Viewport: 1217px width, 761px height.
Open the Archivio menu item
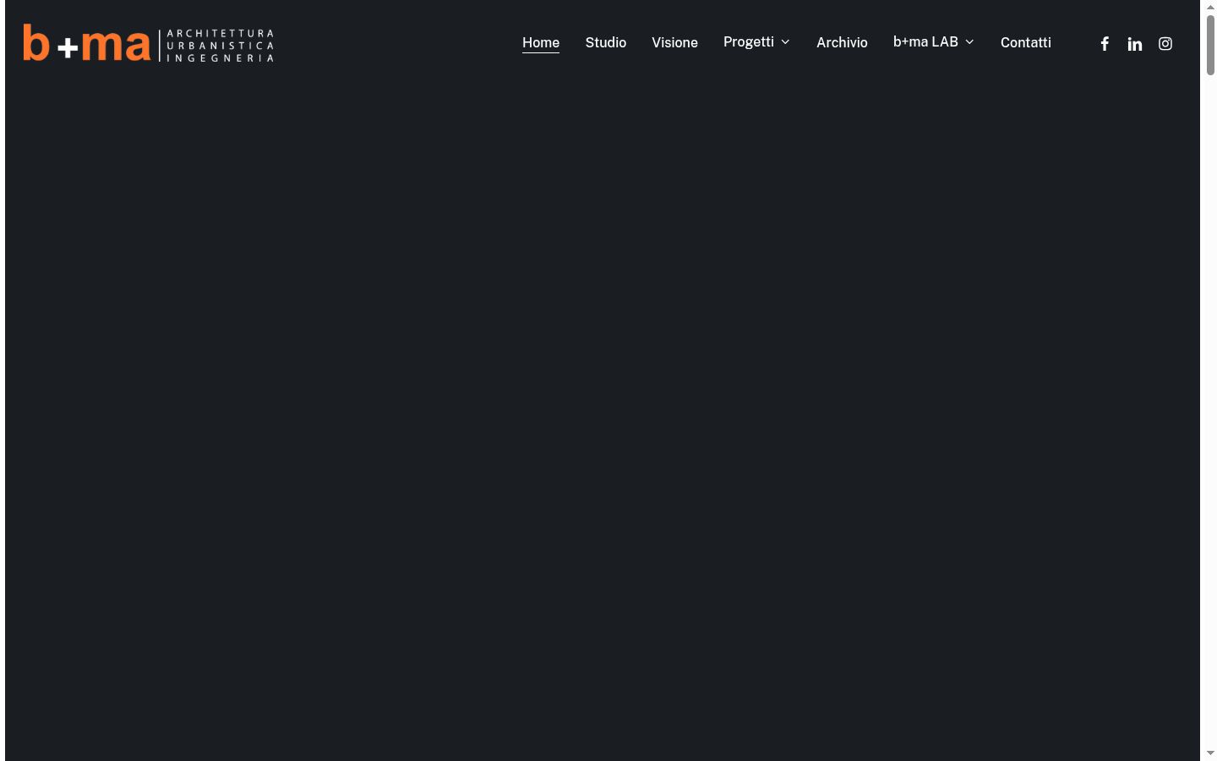842,42
